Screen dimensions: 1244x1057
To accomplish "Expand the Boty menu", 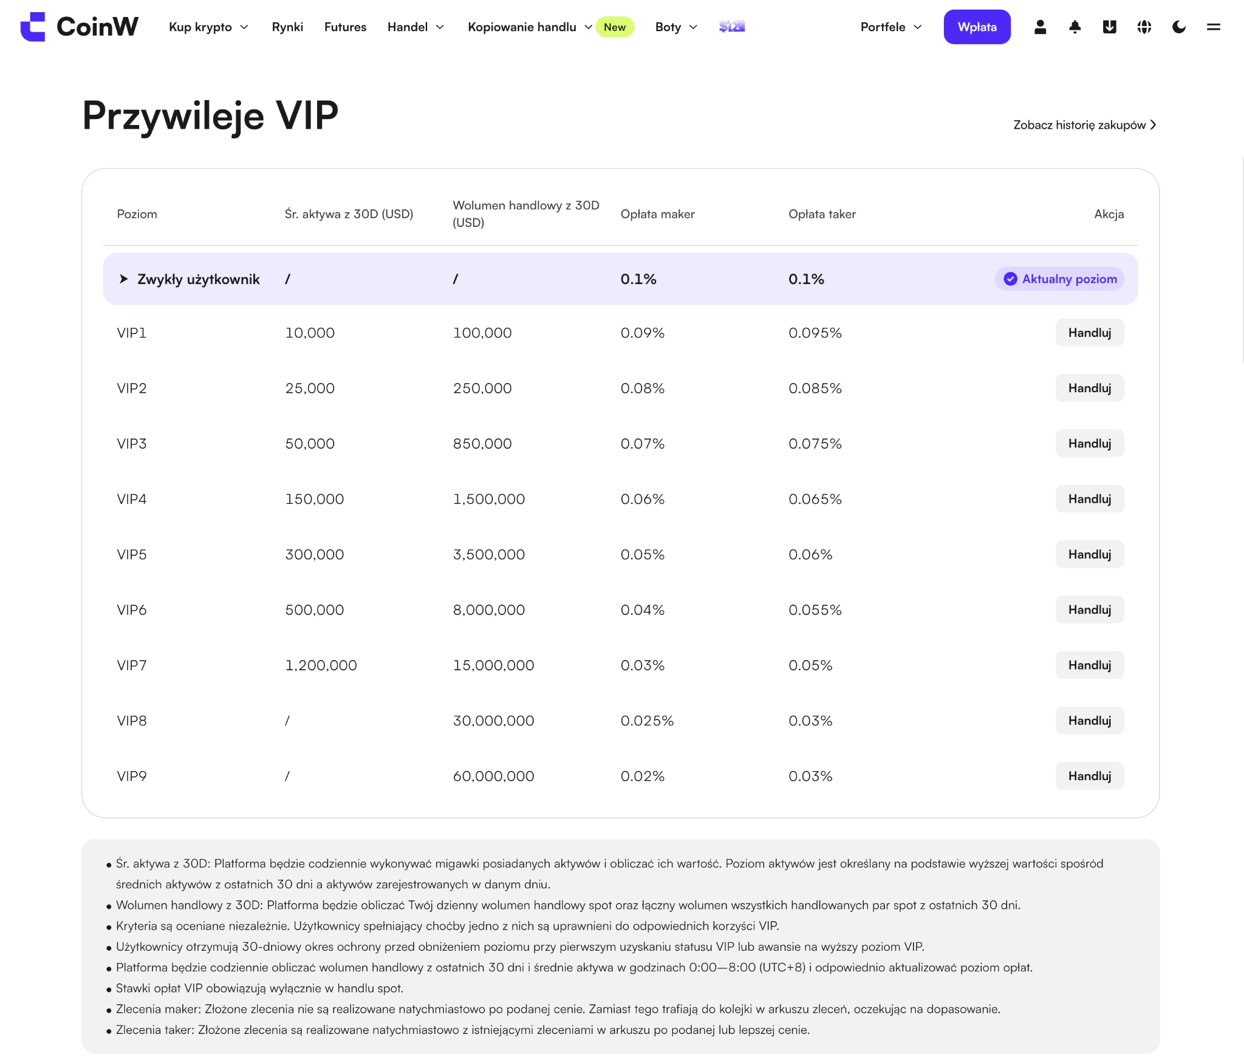I will click(676, 27).
